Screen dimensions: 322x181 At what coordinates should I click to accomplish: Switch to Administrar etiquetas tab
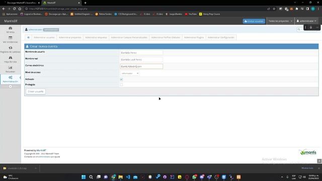coord(96,38)
